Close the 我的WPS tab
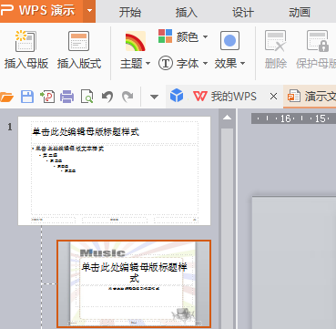 point(273,97)
